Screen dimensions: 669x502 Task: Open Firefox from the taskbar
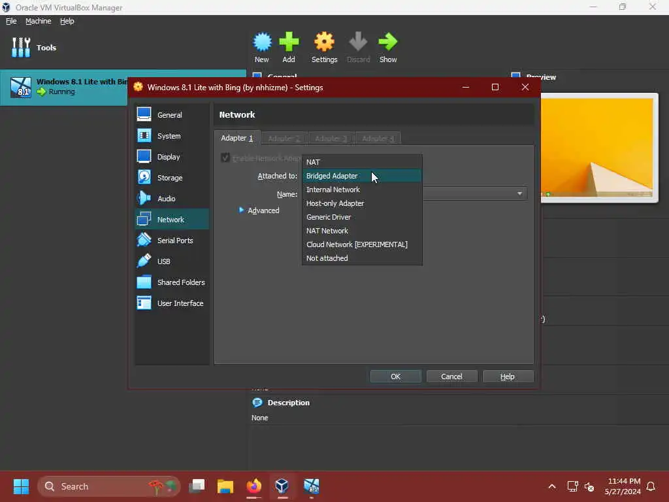[x=254, y=486]
